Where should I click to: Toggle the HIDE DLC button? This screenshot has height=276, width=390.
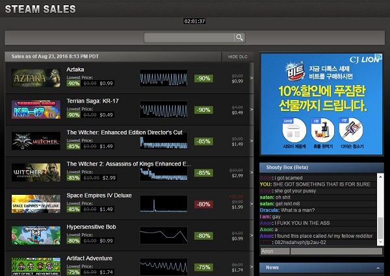tap(238, 57)
